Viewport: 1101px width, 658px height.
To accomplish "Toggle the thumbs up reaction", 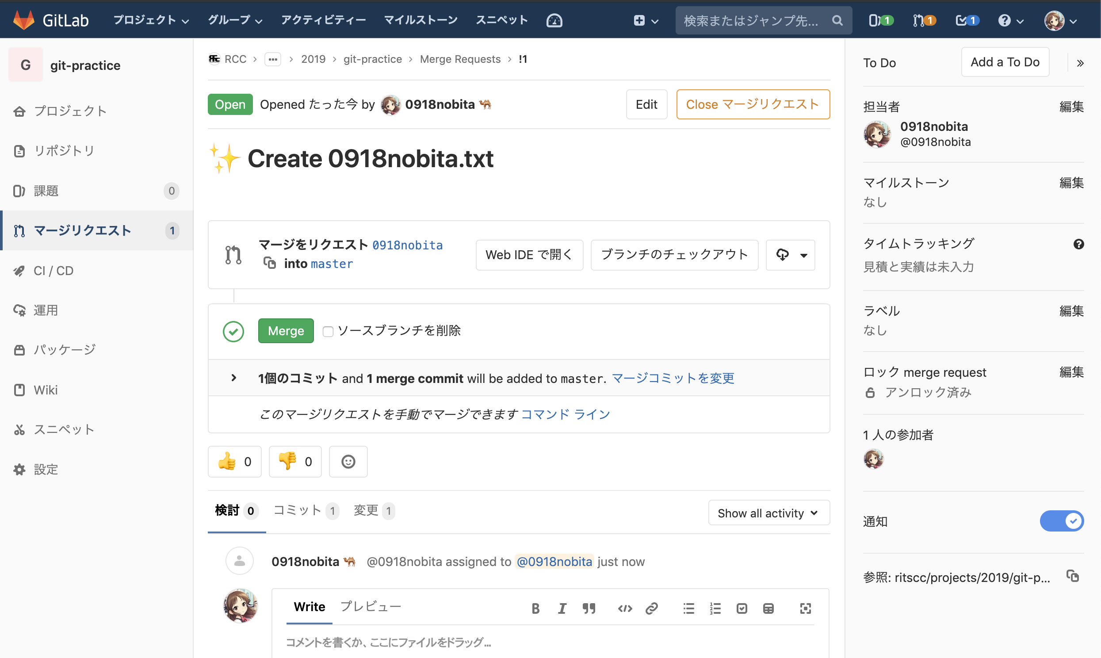I will click(x=234, y=461).
